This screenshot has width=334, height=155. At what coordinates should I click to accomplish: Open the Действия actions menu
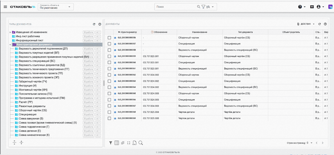[x=306, y=24]
